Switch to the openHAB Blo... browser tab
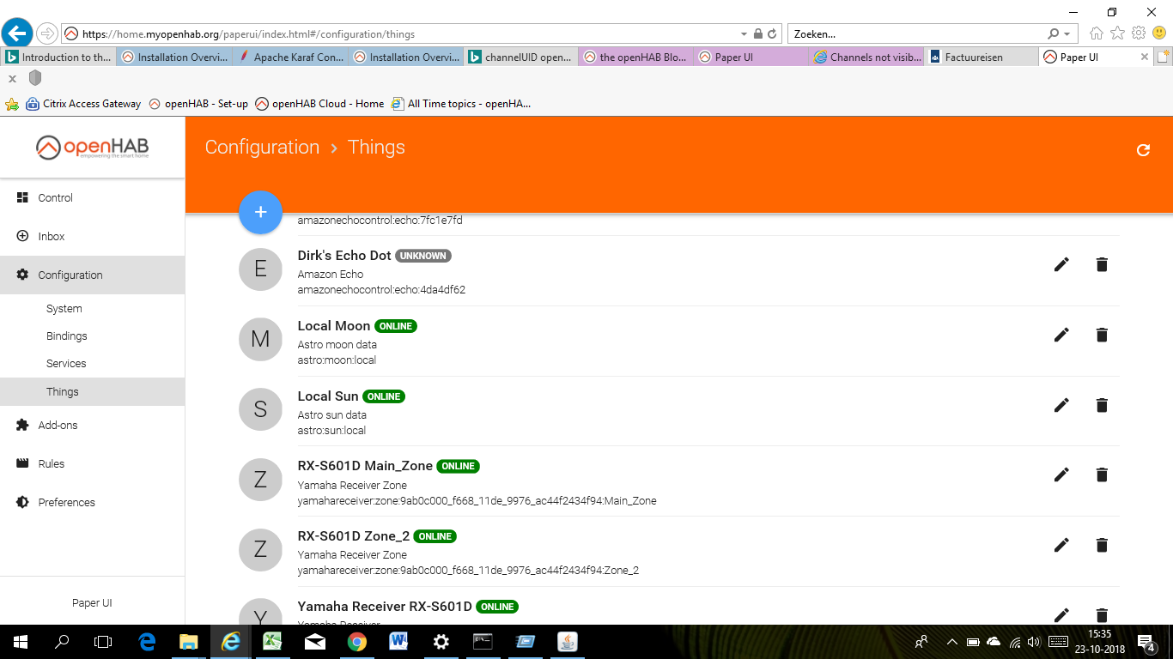The width and height of the screenshot is (1173, 659). 635,57
